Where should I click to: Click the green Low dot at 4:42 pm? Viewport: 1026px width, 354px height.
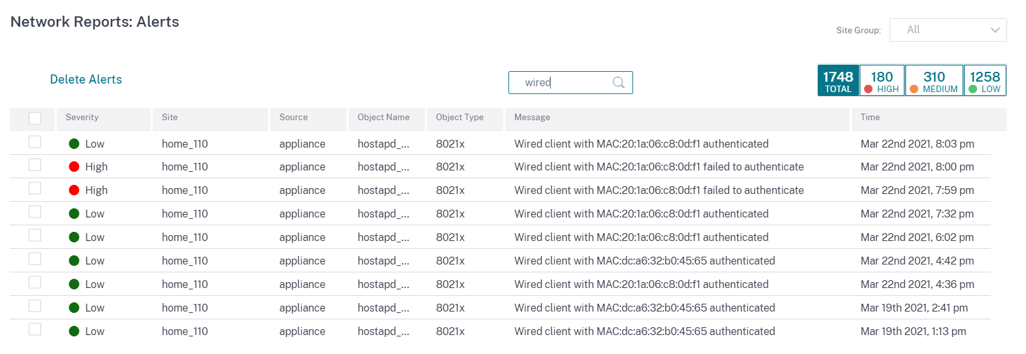click(x=74, y=261)
